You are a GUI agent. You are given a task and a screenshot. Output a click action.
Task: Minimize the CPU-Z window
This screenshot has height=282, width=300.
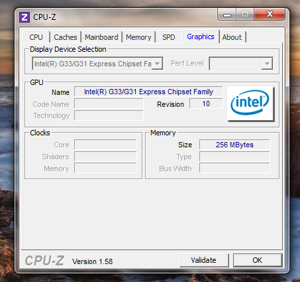[227, 15]
